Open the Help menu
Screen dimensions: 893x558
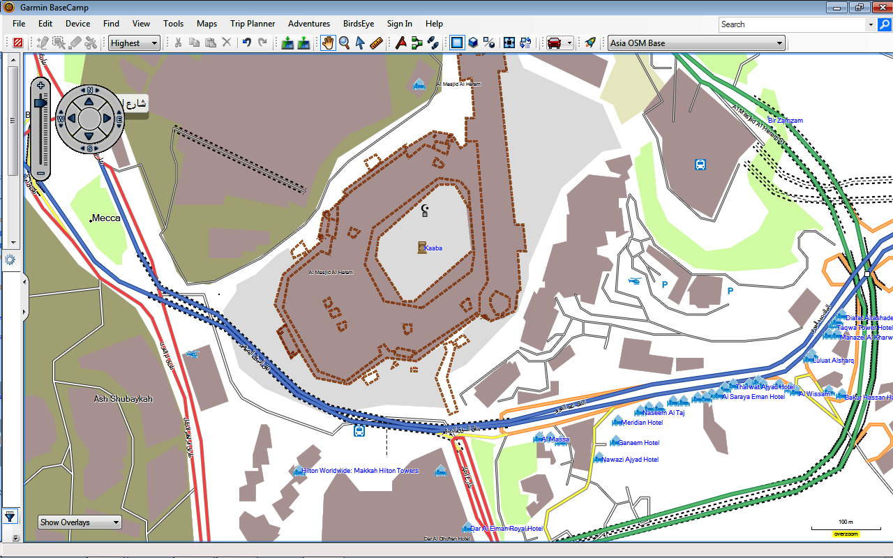click(434, 24)
